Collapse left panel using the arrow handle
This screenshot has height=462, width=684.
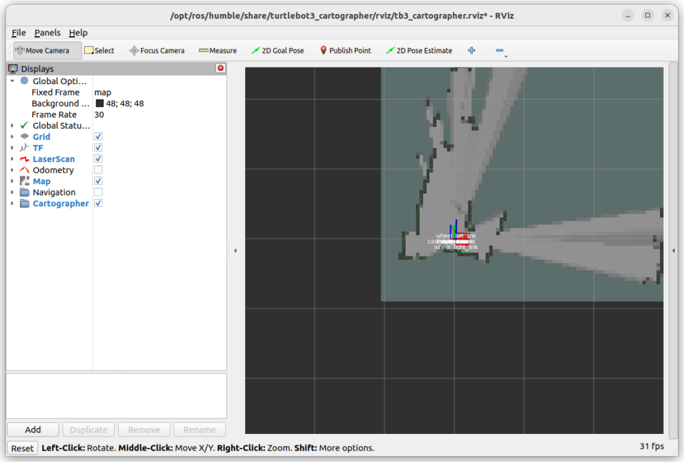pyautogui.click(x=236, y=250)
